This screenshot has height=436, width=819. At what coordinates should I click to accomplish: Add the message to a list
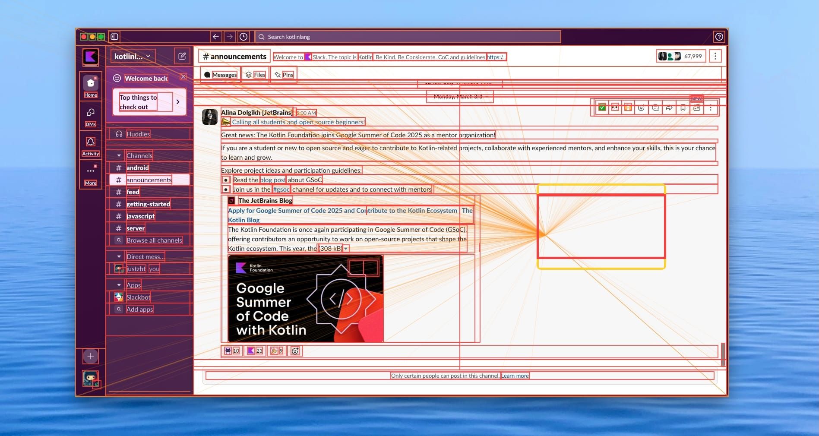coord(697,108)
